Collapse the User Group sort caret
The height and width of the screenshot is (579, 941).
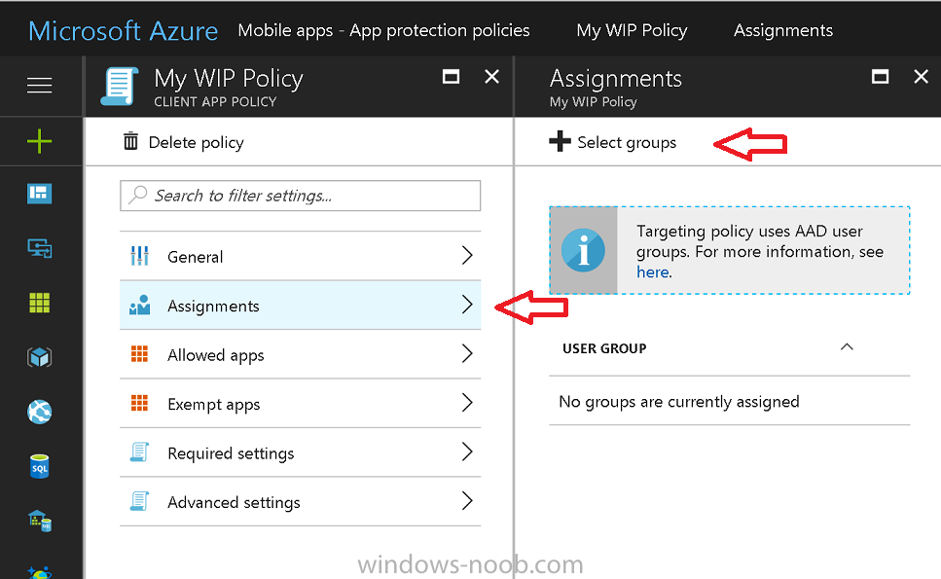pyautogui.click(x=847, y=346)
